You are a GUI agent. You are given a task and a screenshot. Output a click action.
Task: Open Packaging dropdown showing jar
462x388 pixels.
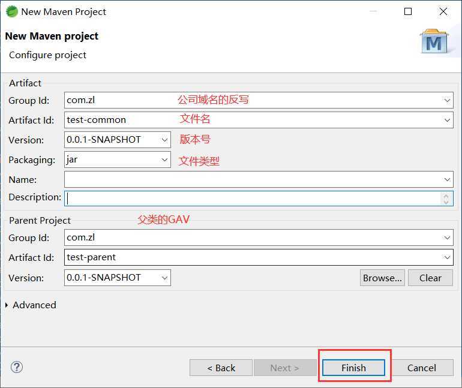164,160
